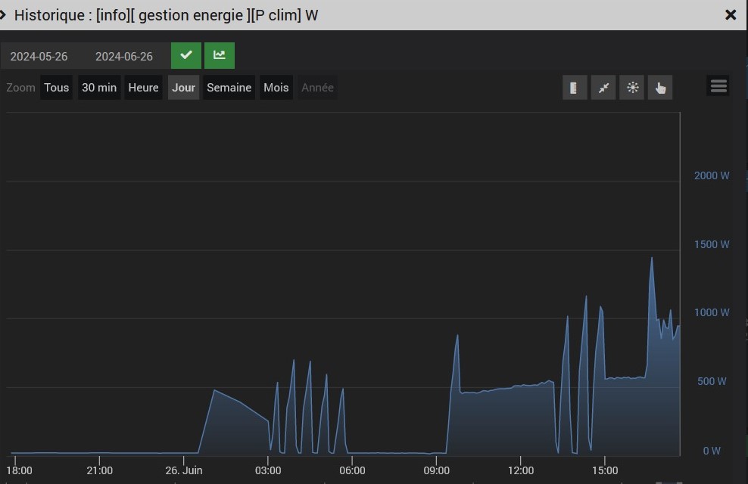Set zoom range to Tous
Screen dimensions: 748x484
click(57, 88)
